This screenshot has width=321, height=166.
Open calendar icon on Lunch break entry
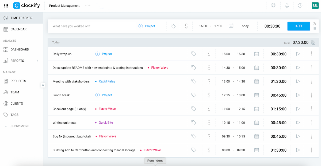click(257, 95)
